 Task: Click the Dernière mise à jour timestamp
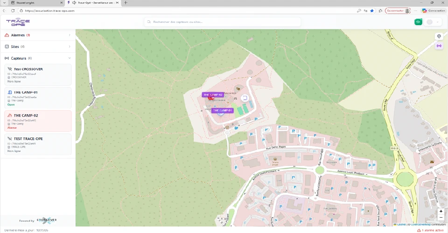pyautogui.click(x=26, y=230)
